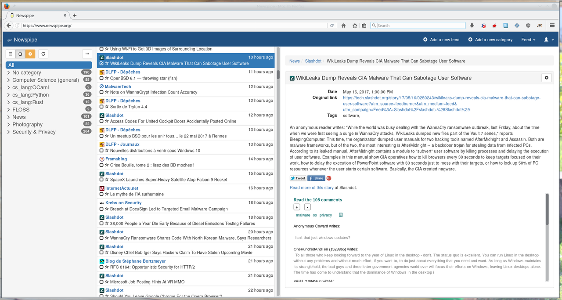Click Add a new feed
This screenshot has width=562, height=300.
(x=441, y=40)
